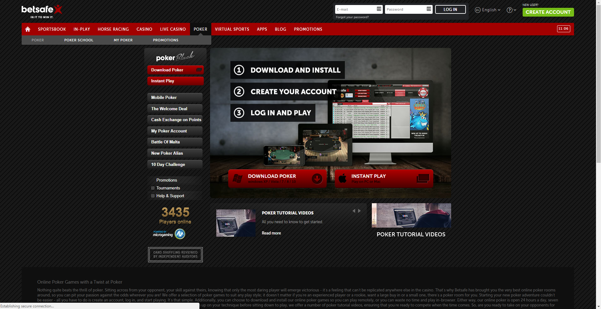The width and height of the screenshot is (601, 309).
Task: Click the 11:06 clock display
Action: pos(563,29)
